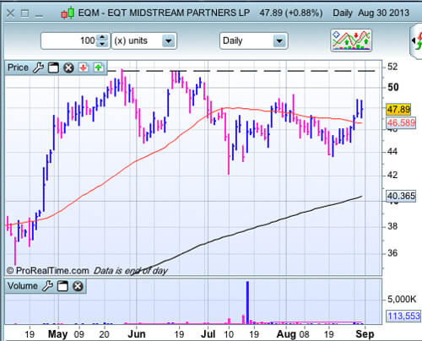Click the 46.589 moving average value label
422x341 pixels.
(401, 123)
